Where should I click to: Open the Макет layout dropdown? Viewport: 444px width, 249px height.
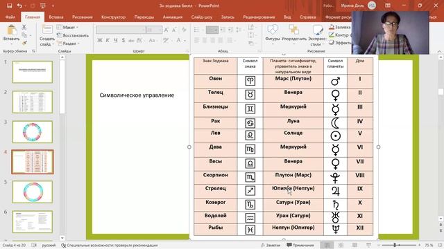click(x=67, y=28)
